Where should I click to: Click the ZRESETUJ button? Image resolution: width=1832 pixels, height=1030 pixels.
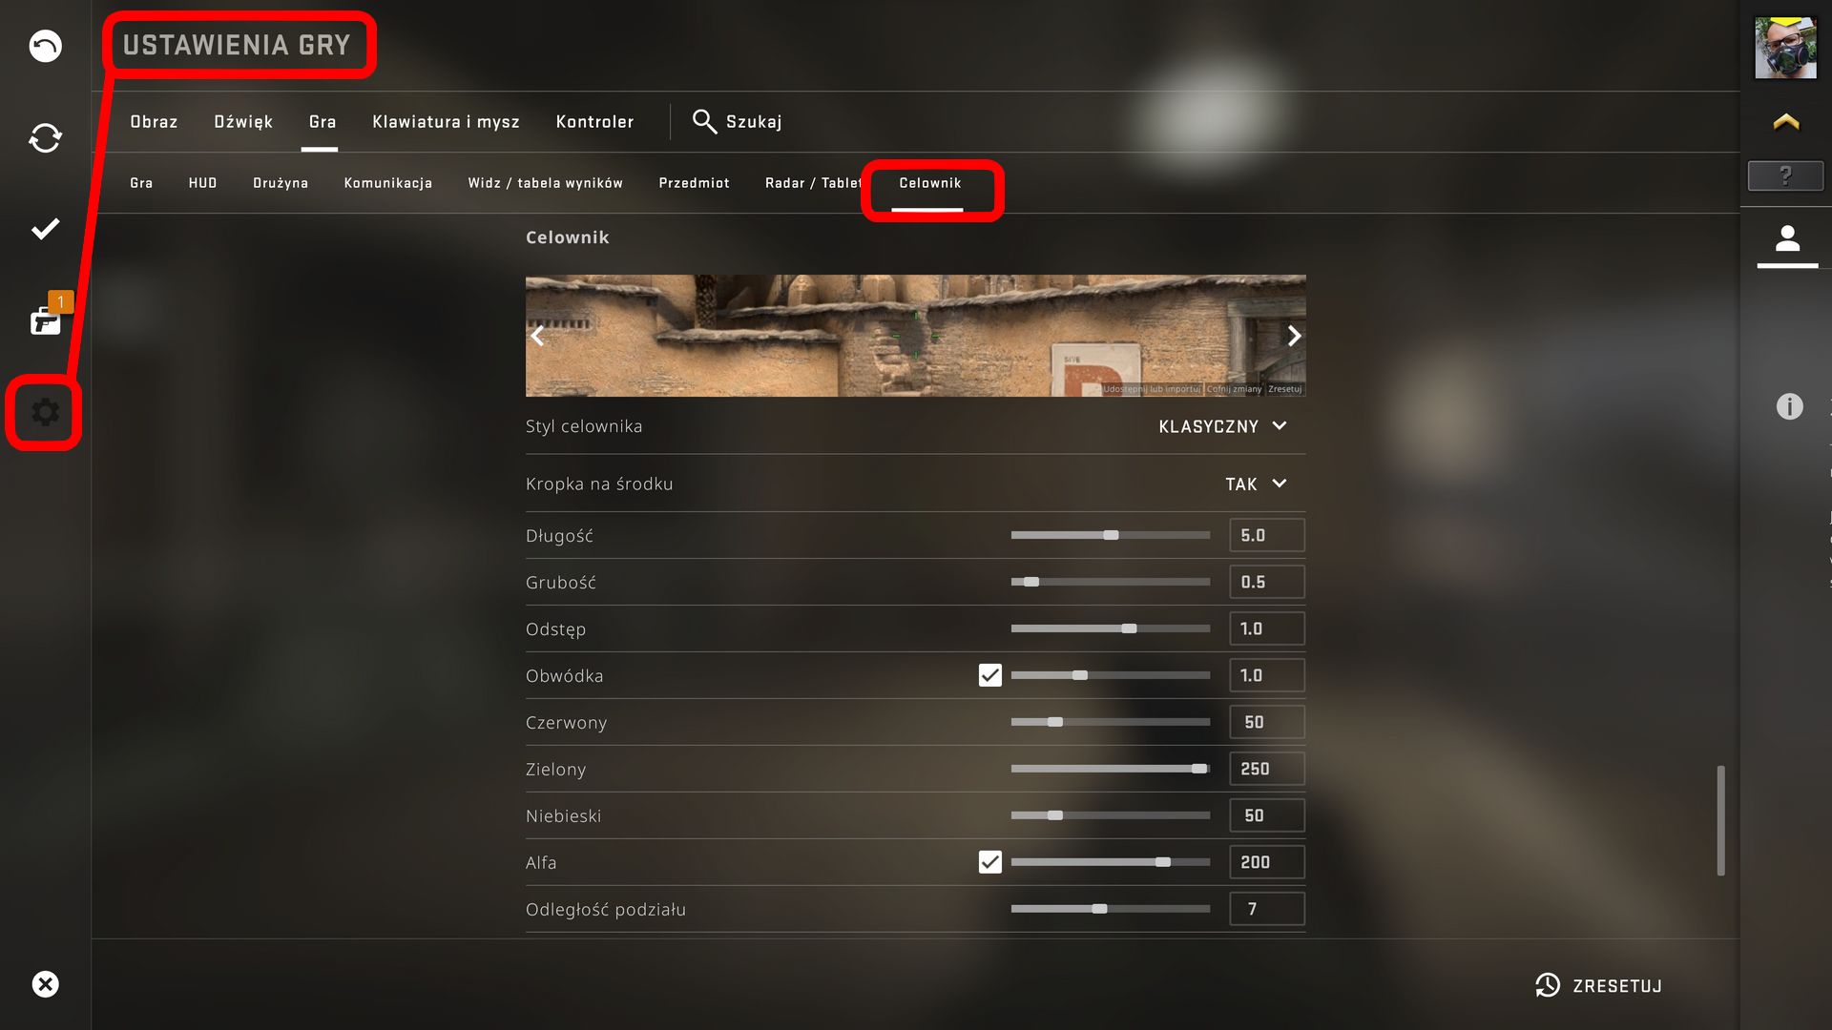coord(1598,985)
